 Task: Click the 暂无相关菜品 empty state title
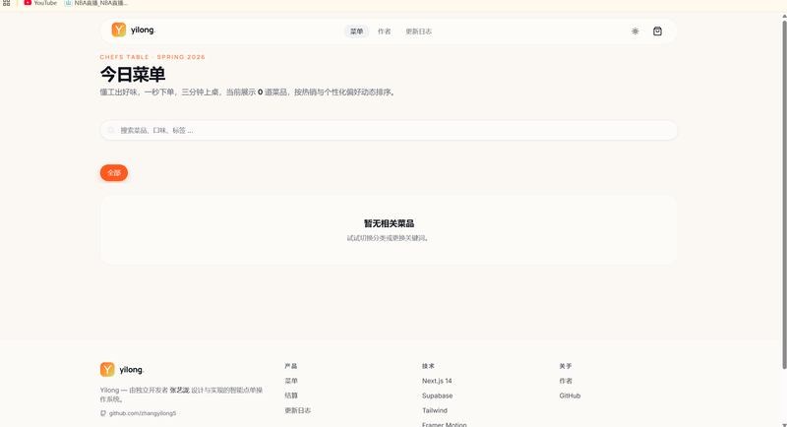(389, 223)
